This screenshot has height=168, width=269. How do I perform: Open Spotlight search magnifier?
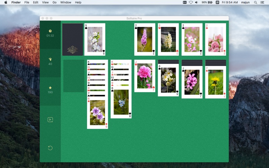coord(256,2)
